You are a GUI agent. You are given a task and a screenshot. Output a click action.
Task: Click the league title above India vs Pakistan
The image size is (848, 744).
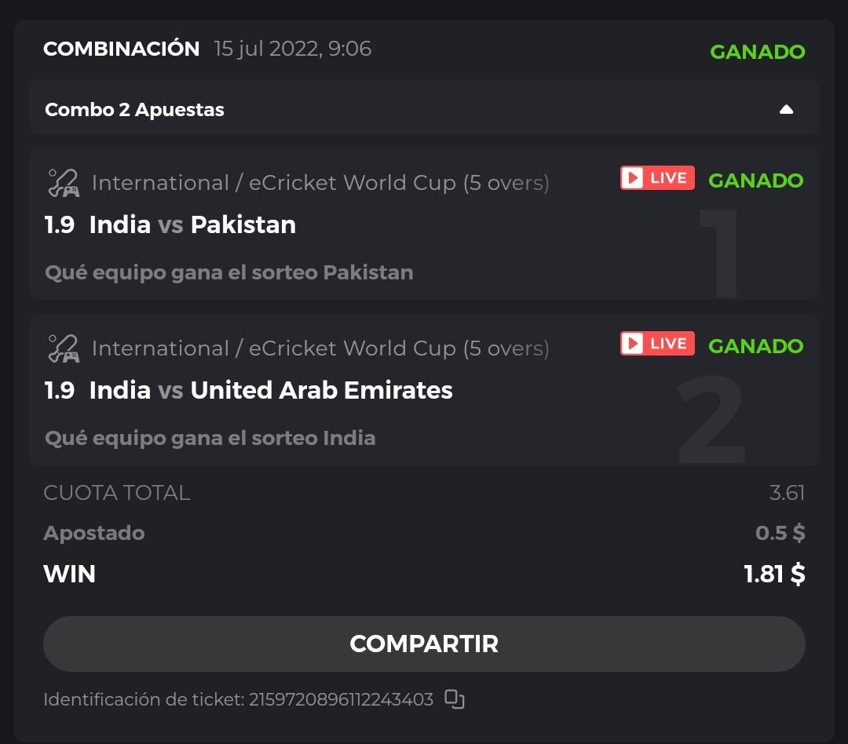point(320,183)
